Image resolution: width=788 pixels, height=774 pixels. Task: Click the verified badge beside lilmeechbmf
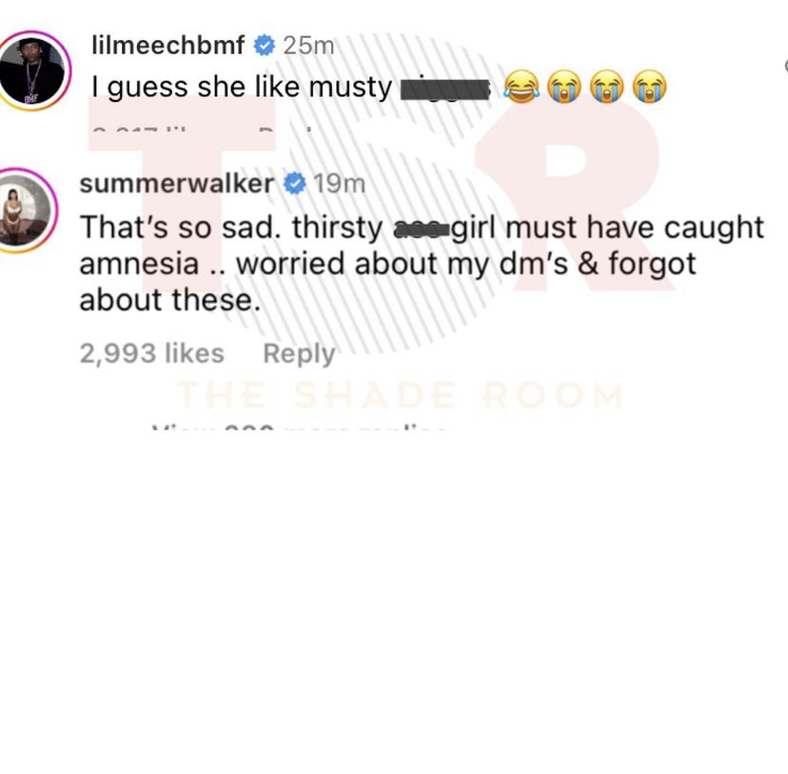(x=265, y=46)
